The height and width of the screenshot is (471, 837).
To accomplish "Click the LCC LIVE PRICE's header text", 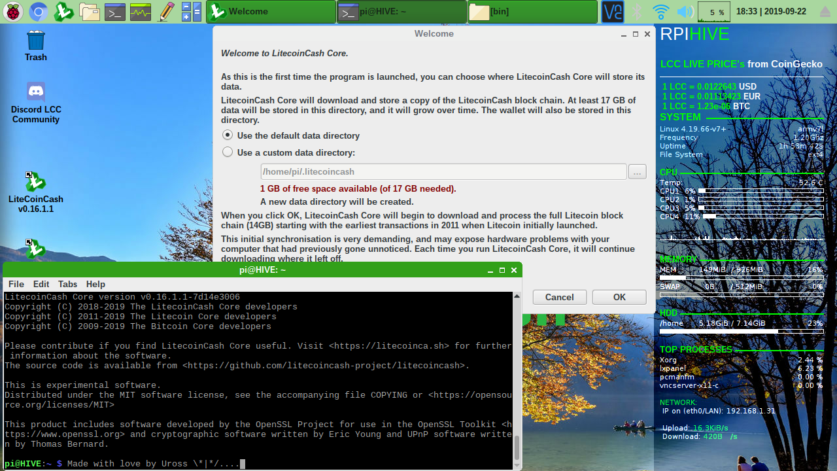I will click(x=702, y=64).
